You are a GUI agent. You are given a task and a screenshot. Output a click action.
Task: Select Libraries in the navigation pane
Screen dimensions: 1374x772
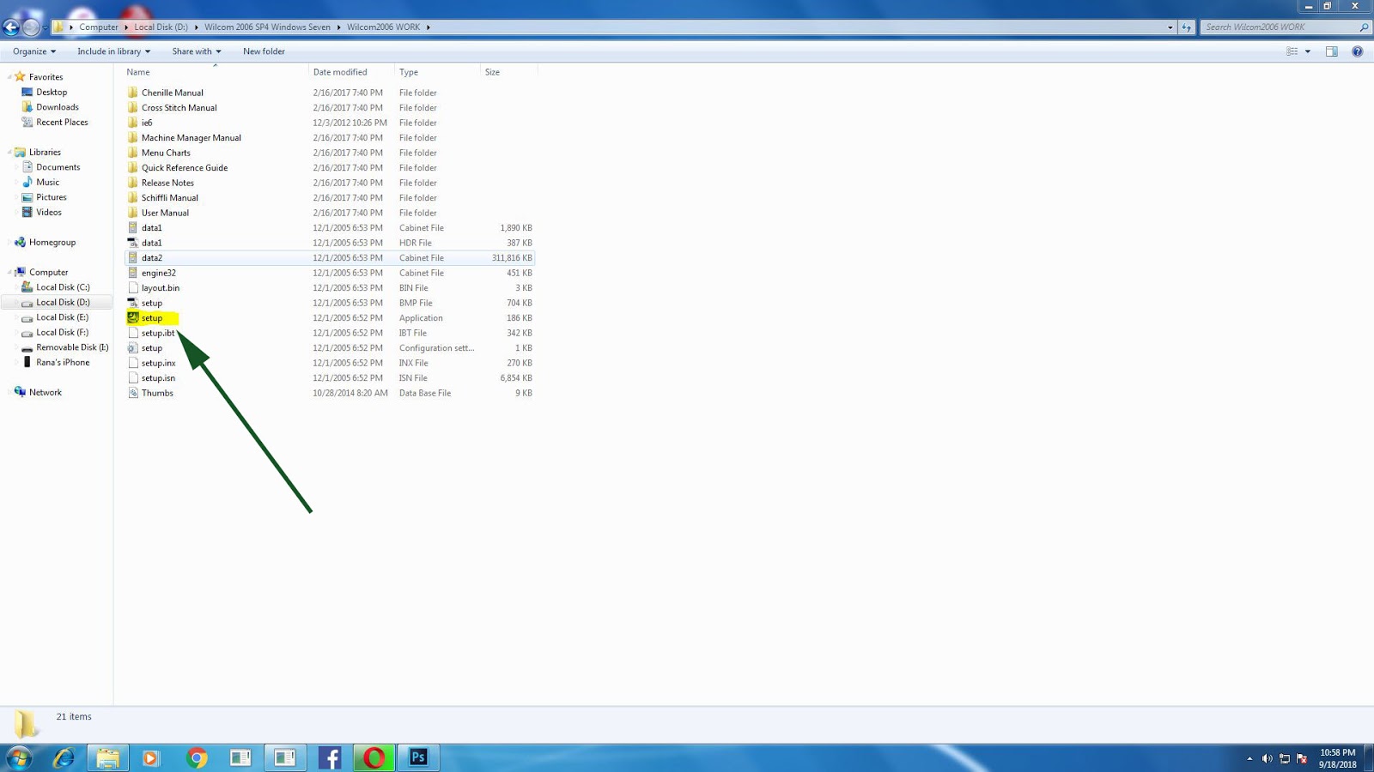(45, 153)
